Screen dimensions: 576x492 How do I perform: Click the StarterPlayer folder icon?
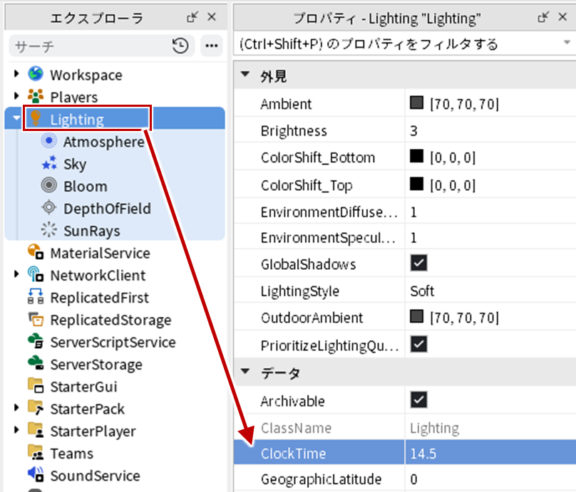pos(36,430)
